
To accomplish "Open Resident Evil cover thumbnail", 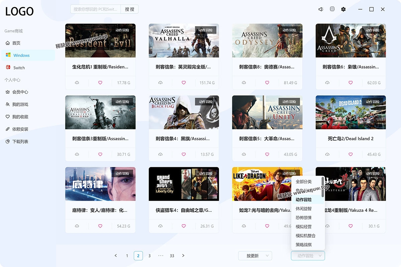I will (100, 40).
